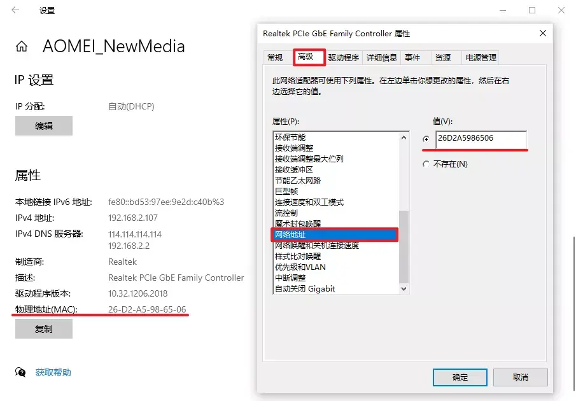Select 网络唤醒和关机连接速度 property

[x=335, y=245]
